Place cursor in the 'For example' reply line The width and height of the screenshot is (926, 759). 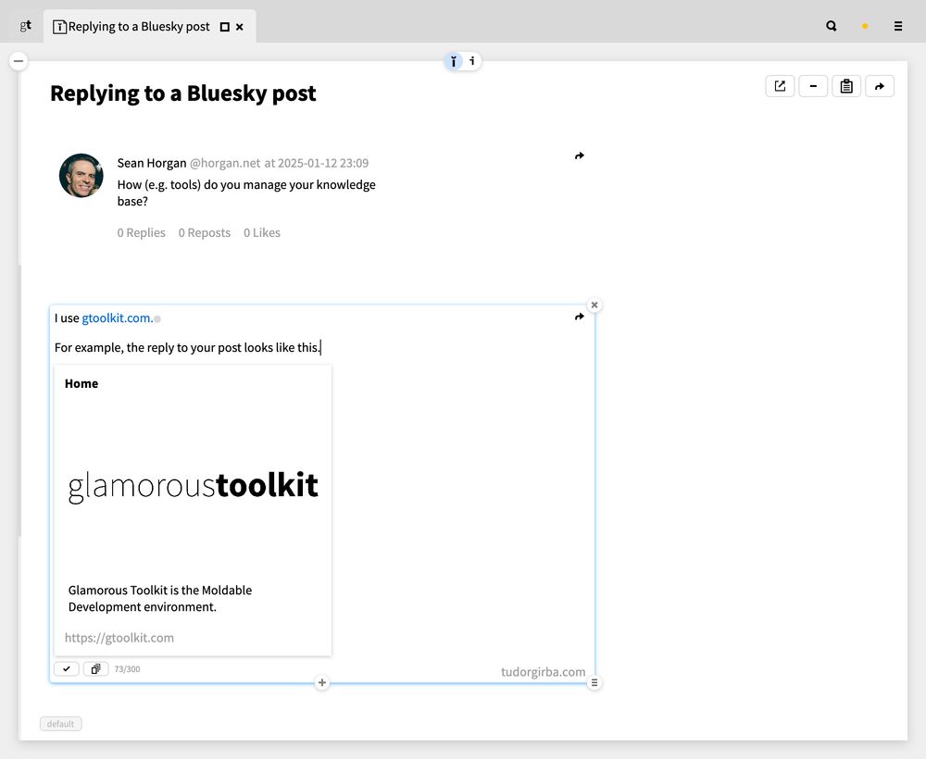(187, 347)
